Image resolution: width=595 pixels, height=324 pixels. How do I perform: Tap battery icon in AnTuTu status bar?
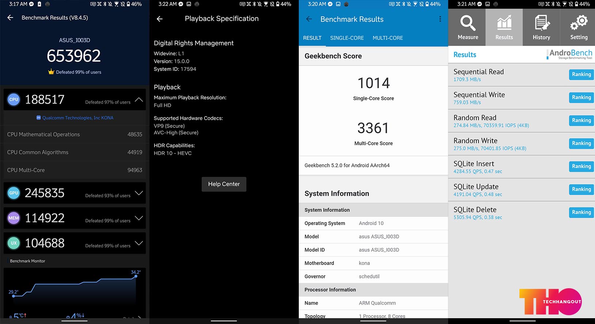click(129, 4)
